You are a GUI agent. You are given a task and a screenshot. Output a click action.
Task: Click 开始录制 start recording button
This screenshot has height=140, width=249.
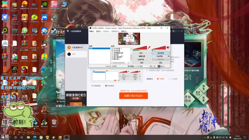(159, 56)
